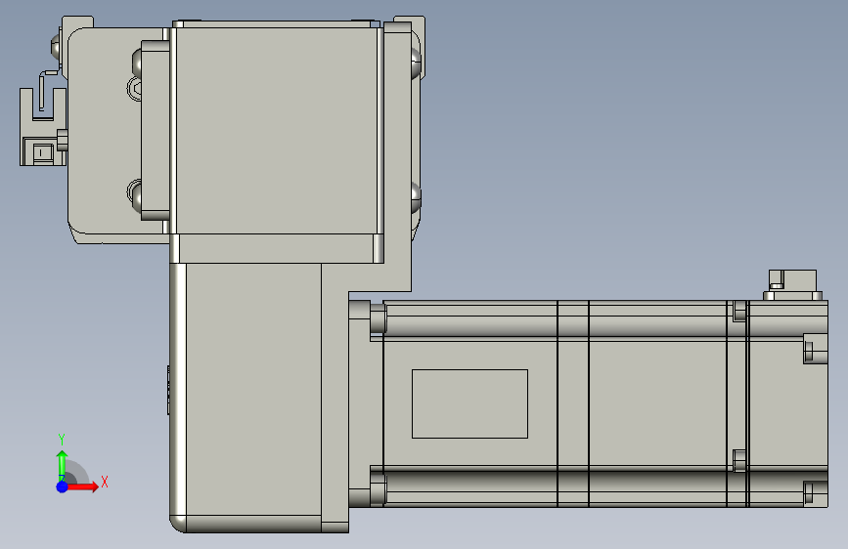This screenshot has height=549, width=848.
Task: Click the green Y axis arrow of the triad
Action: pyautogui.click(x=63, y=465)
